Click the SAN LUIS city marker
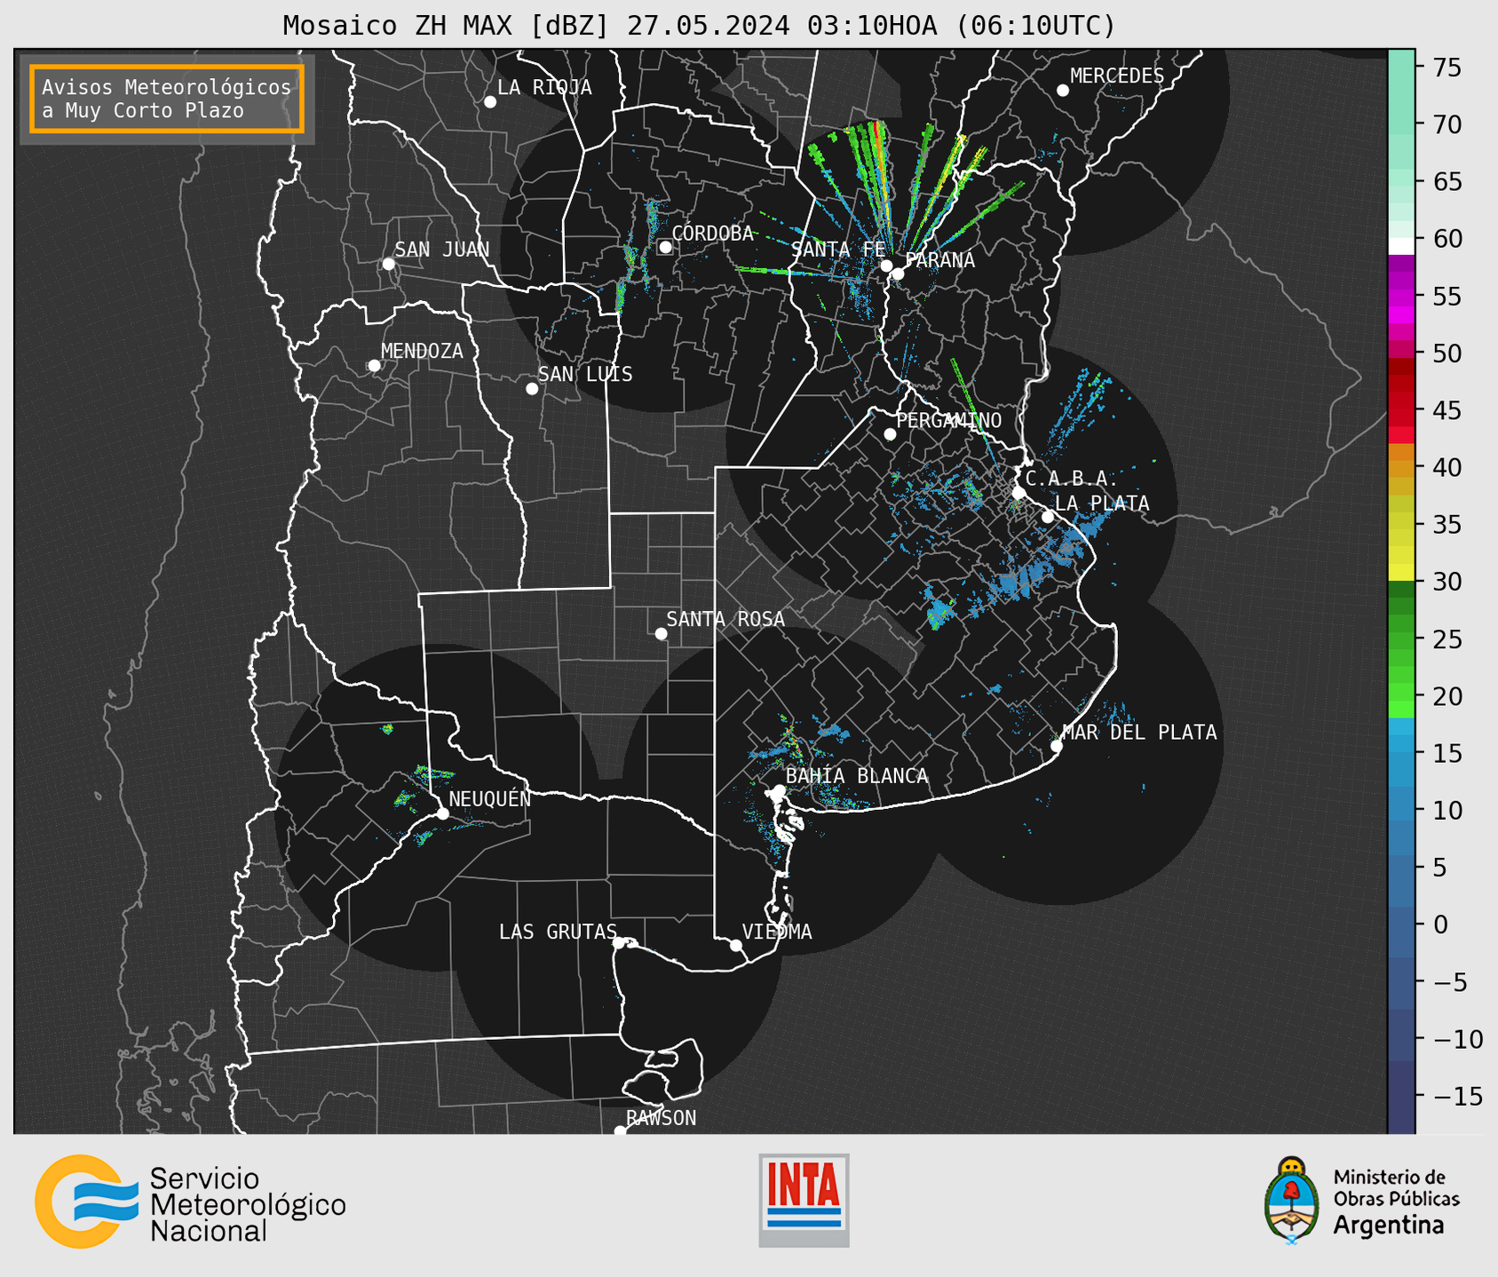 532,389
